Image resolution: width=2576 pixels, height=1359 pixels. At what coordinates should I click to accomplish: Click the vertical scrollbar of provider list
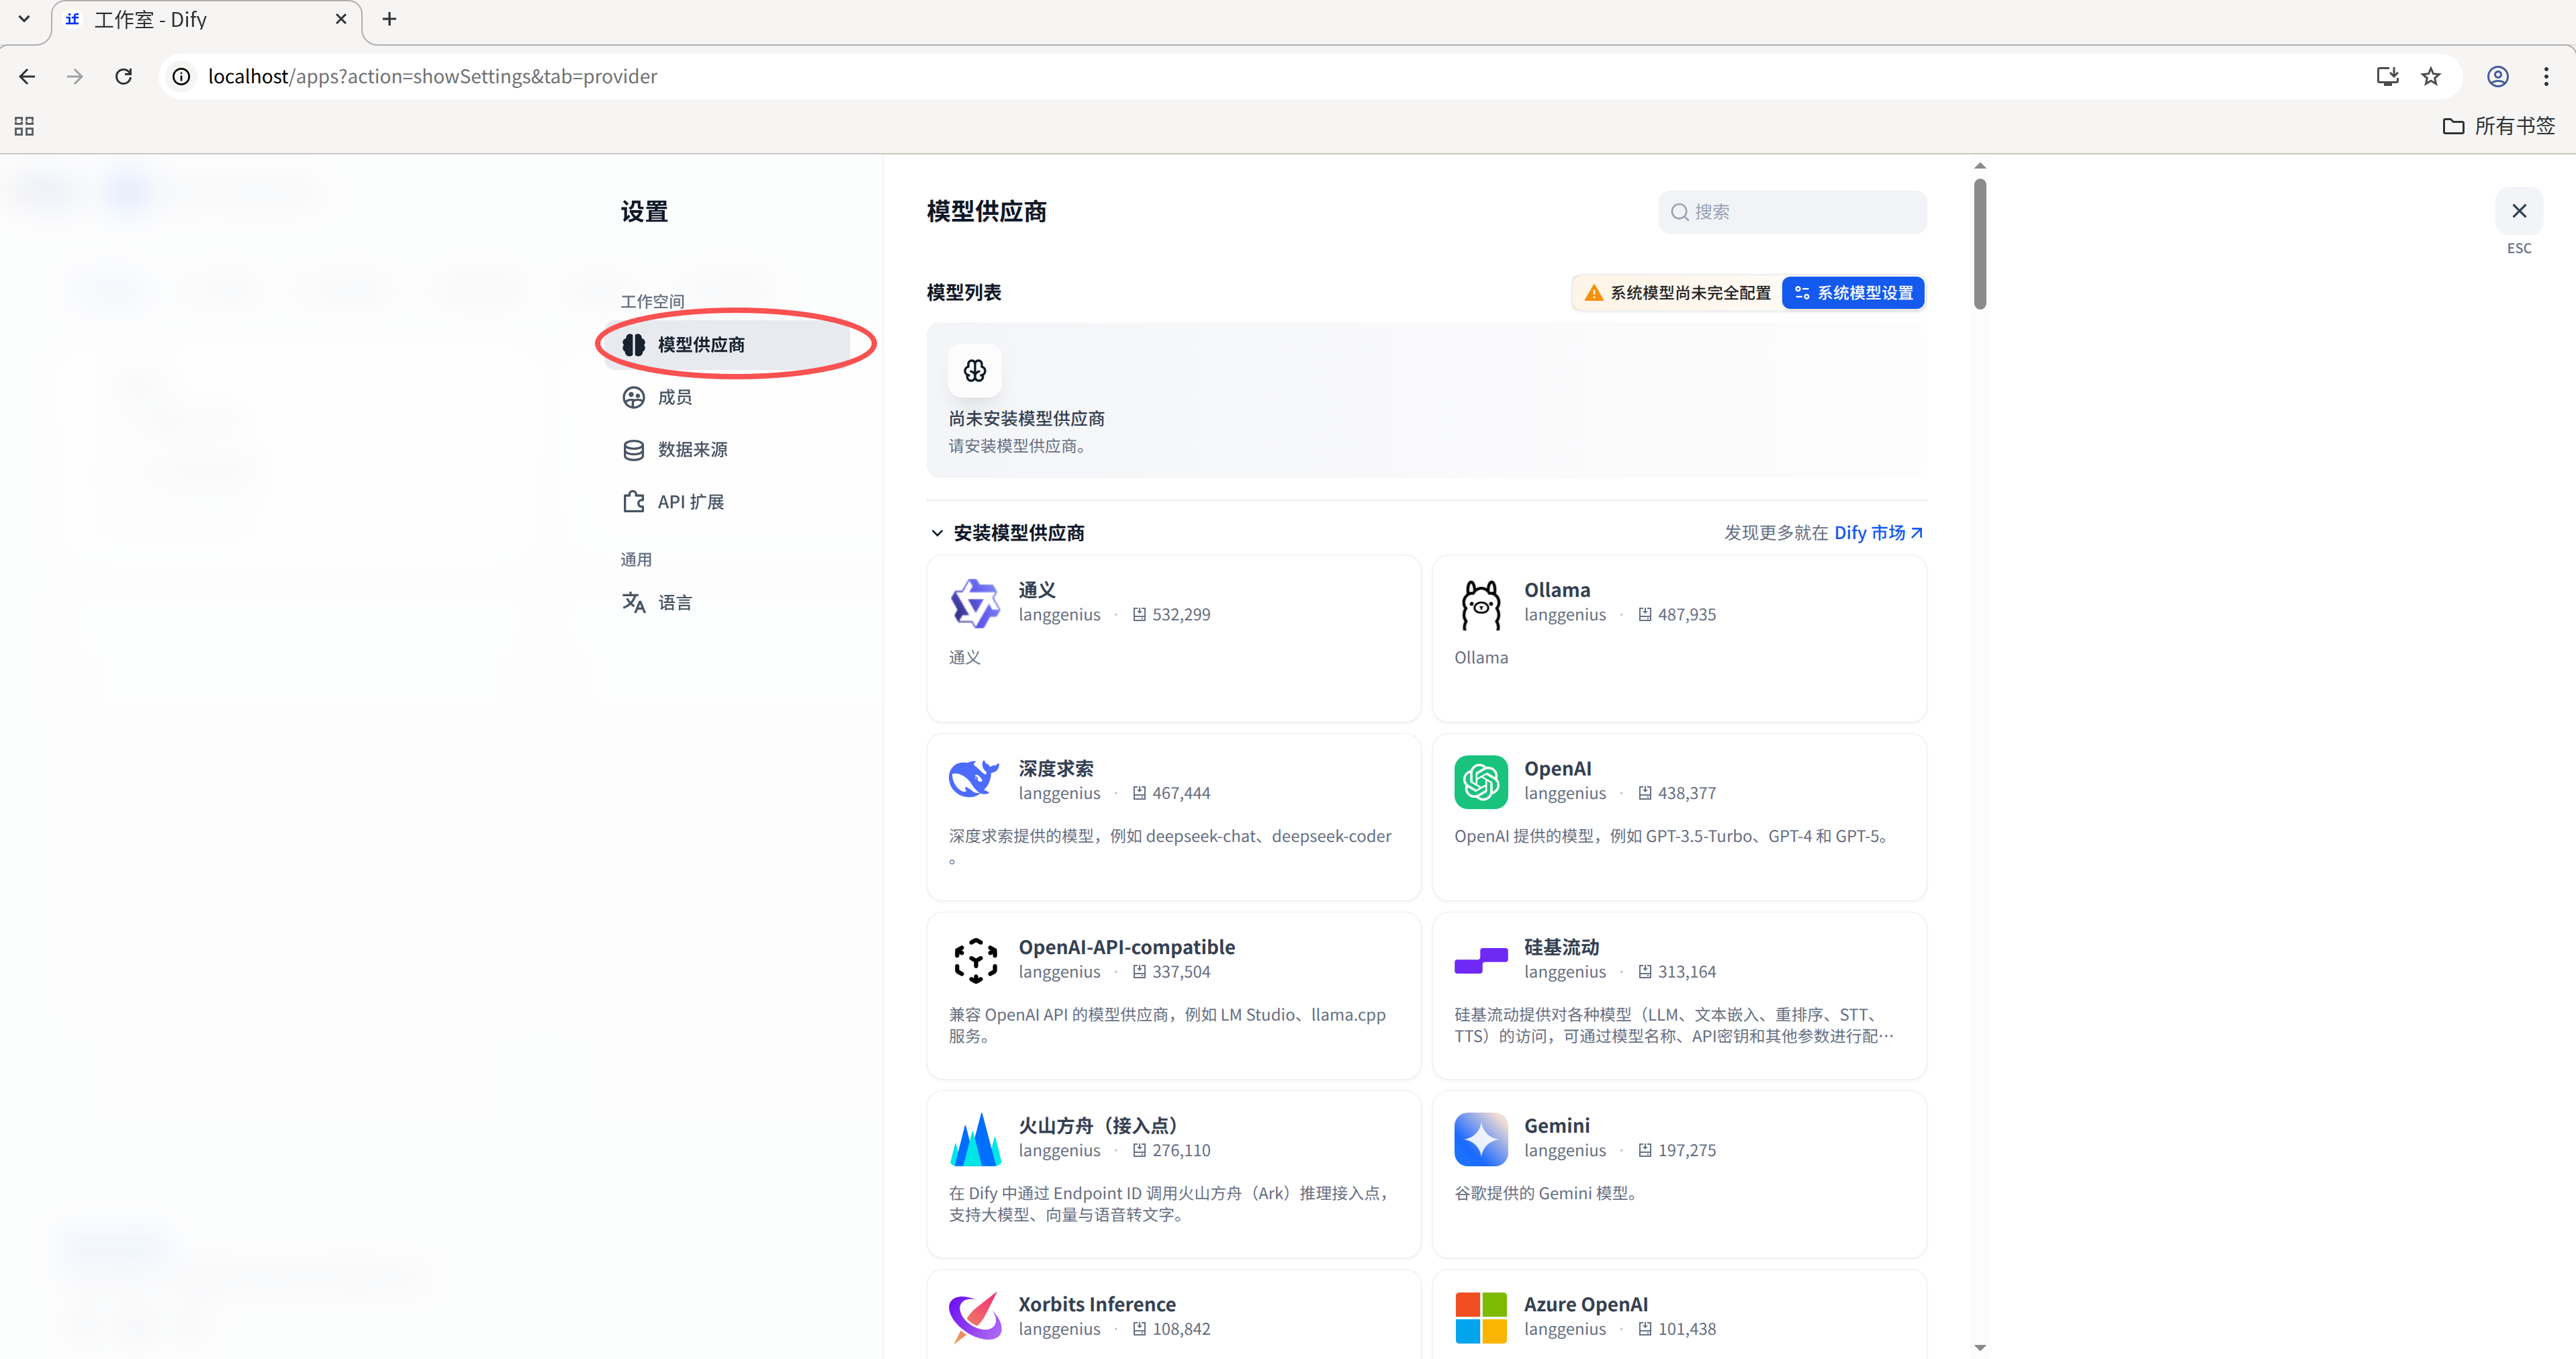1980,244
